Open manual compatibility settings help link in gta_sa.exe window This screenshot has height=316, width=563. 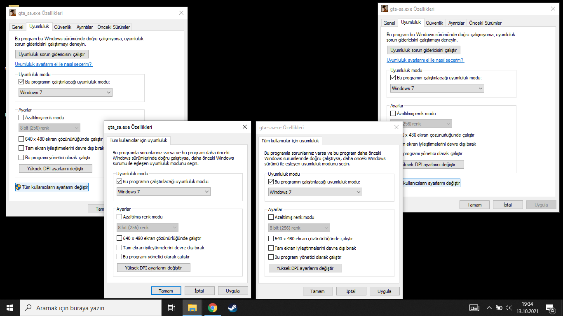[54, 64]
